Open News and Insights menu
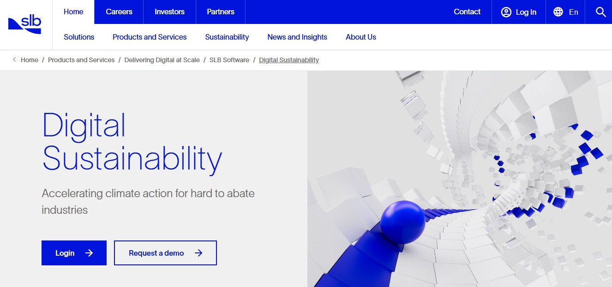The width and height of the screenshot is (612, 287). point(297,37)
